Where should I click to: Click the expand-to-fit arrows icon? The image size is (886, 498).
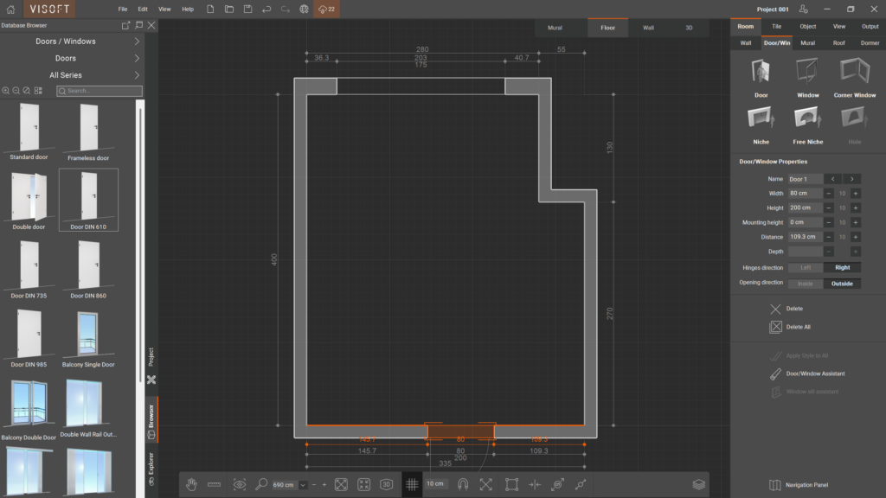(x=341, y=484)
